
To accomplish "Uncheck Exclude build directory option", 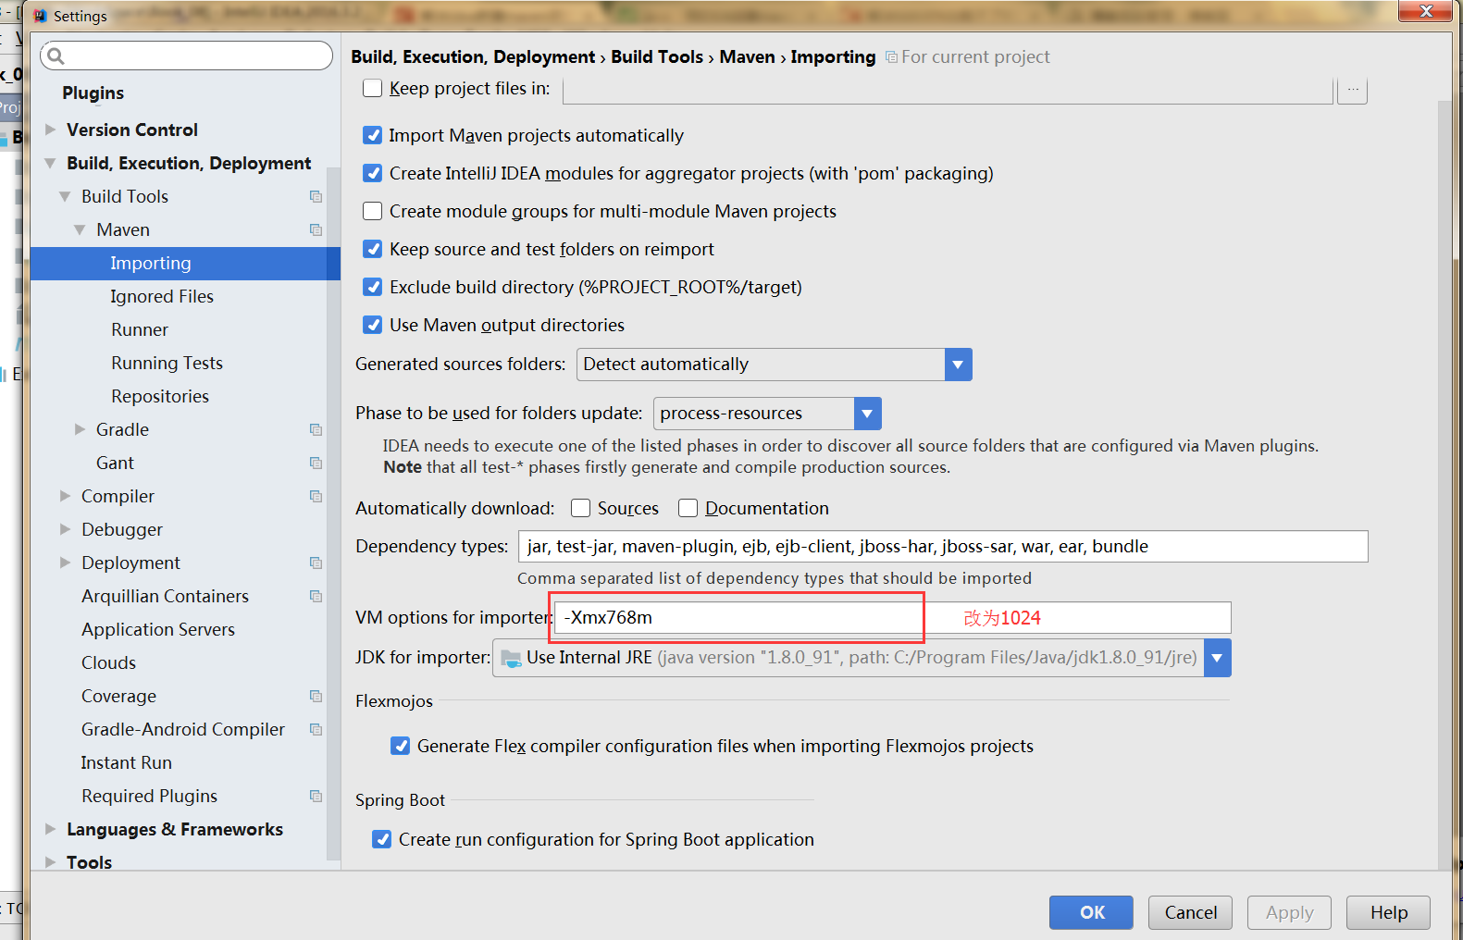I will 372,287.
